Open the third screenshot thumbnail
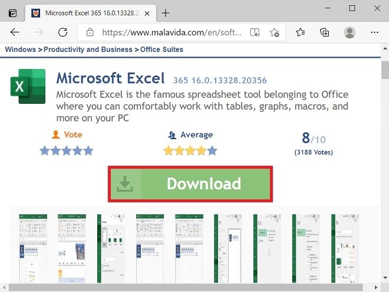Image resolution: width=389 pixels, height=292 pixels. (111, 248)
